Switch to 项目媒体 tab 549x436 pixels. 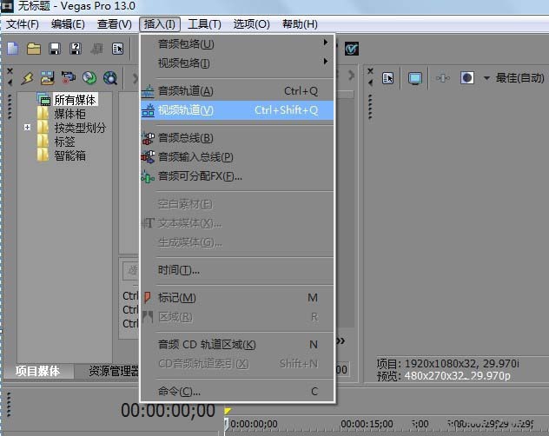coord(38,371)
